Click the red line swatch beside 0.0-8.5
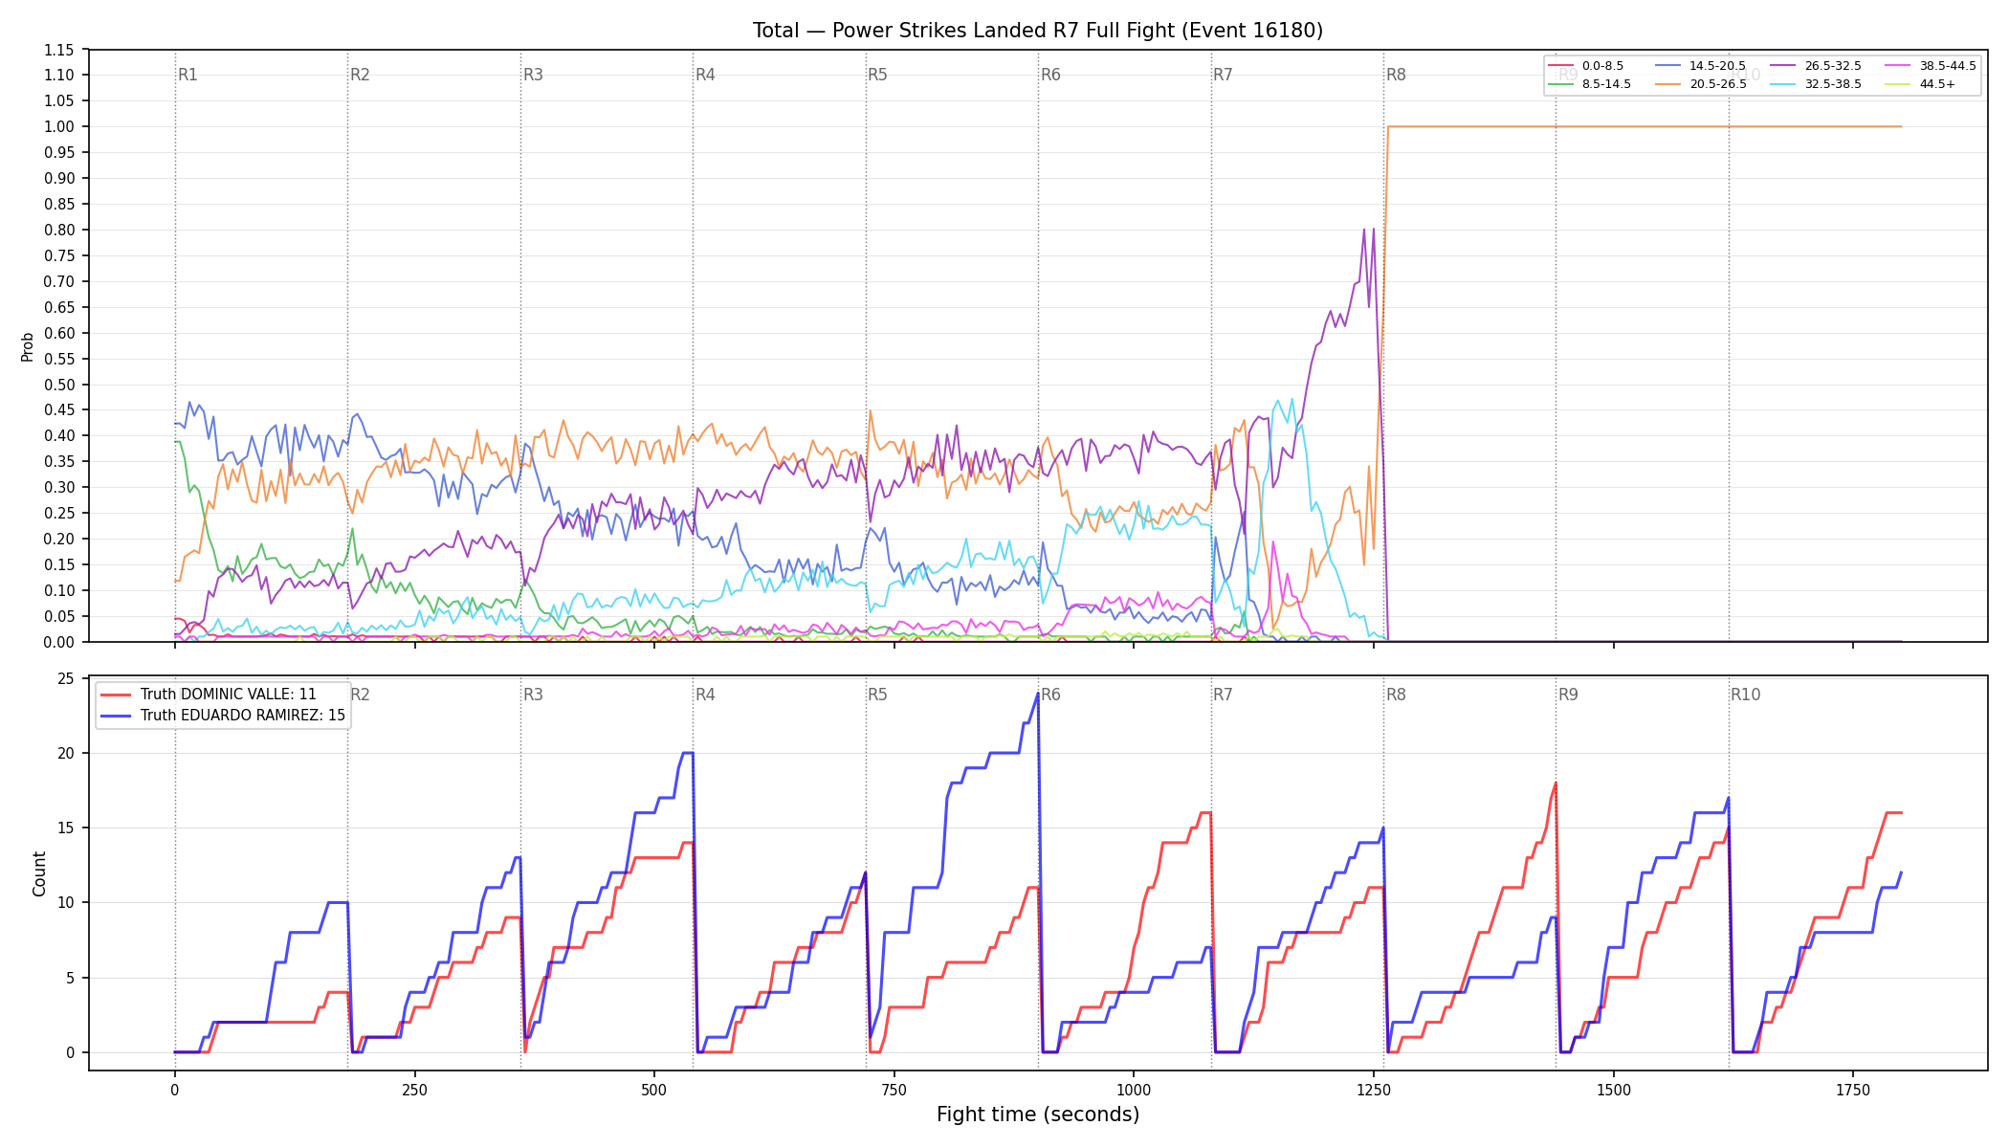This screenshot has height=1148, width=2009. click(1560, 66)
